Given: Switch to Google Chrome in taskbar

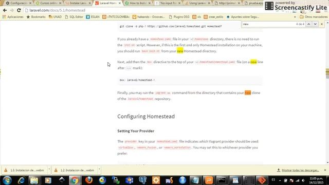Looking at the screenshot, I should coord(75,180).
